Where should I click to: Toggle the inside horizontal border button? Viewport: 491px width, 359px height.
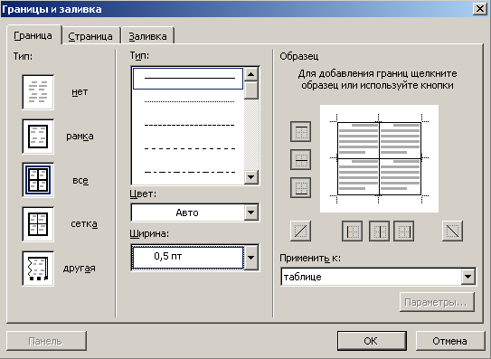[x=300, y=160]
